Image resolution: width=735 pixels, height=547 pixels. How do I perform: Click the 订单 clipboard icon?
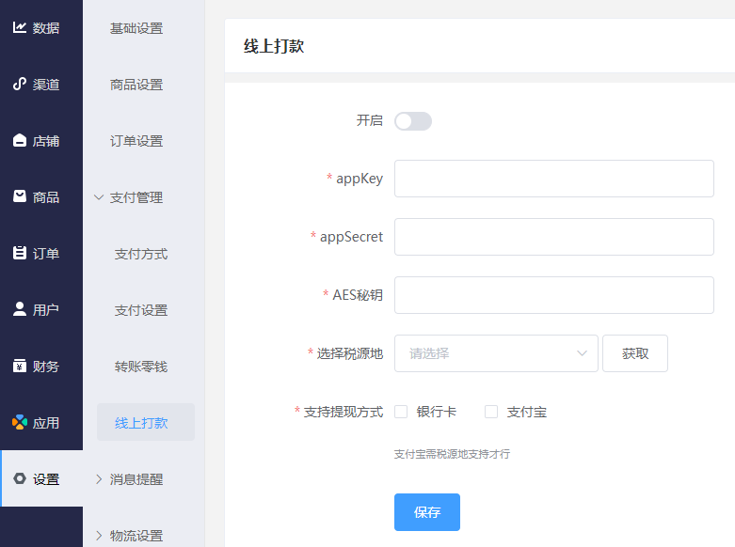pyautogui.click(x=19, y=253)
